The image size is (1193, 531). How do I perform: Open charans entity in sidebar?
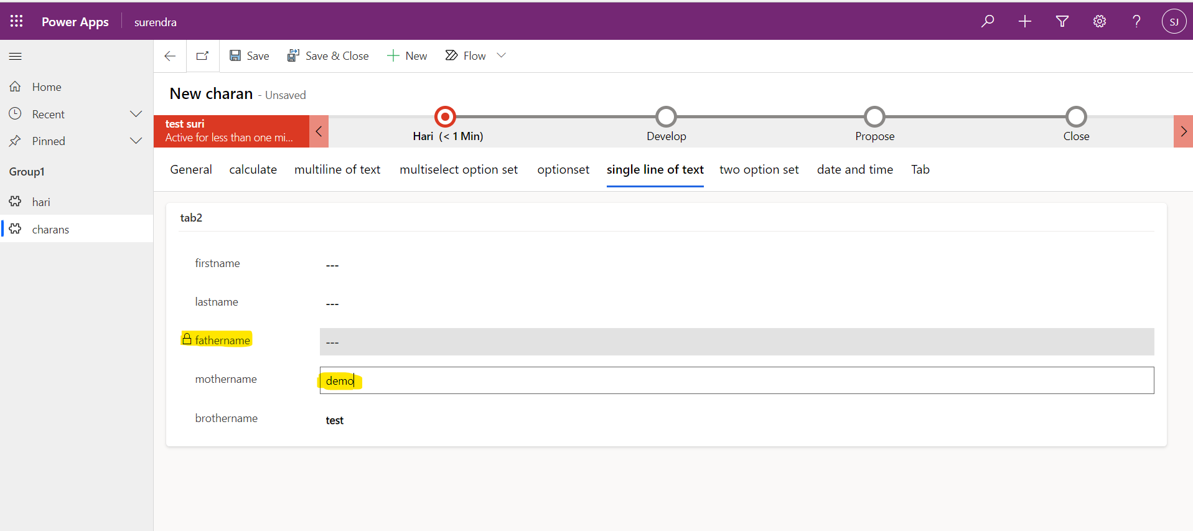click(x=50, y=230)
